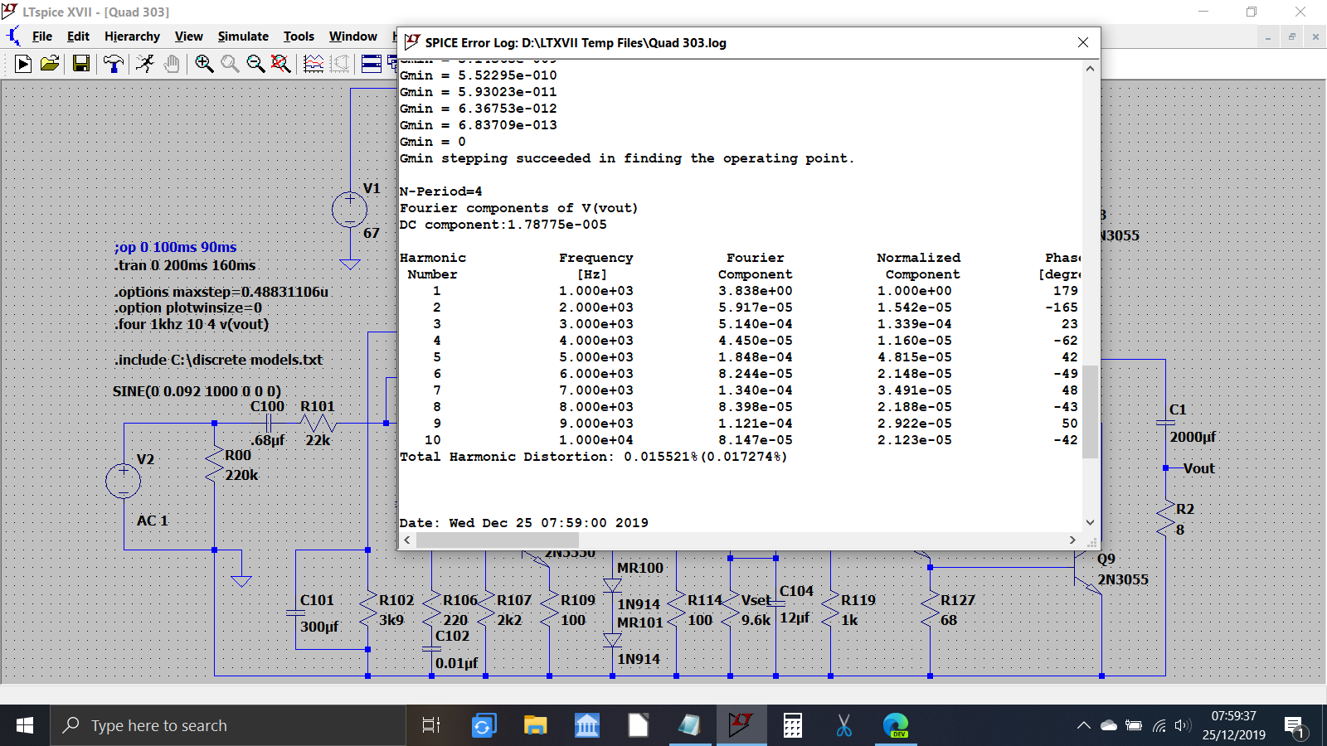Viewport: 1327px width, 746px height.
Task: Click the Vout net label
Action: pyautogui.click(x=1198, y=468)
